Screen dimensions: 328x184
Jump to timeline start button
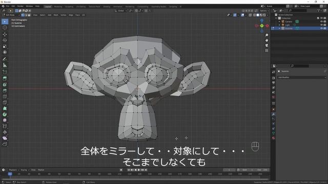click(129, 170)
